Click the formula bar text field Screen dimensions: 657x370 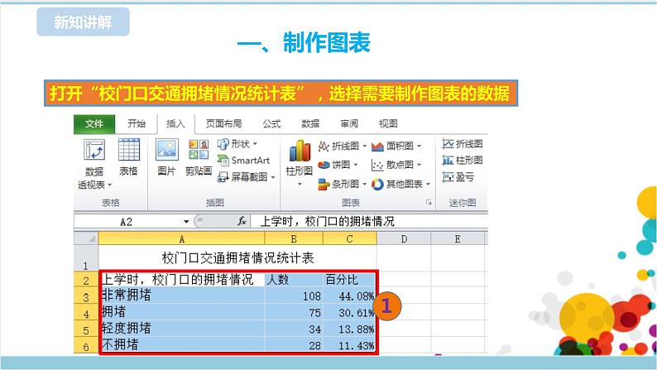[x=369, y=221]
